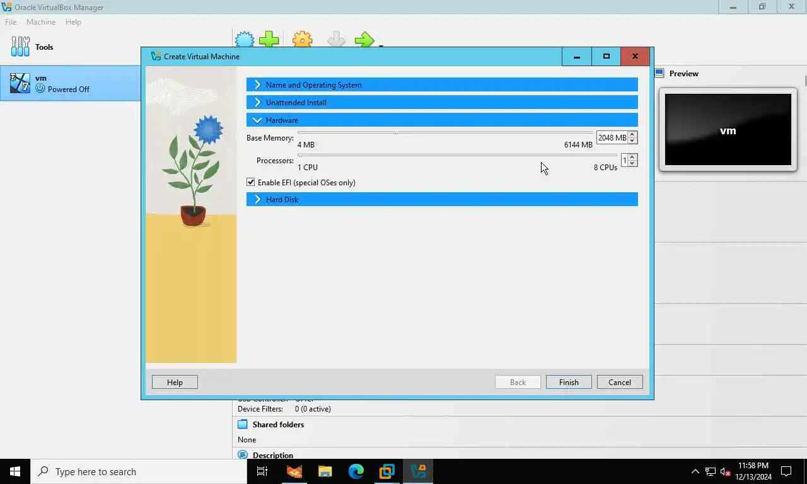Open the File menu
The height and width of the screenshot is (484, 807).
point(11,21)
